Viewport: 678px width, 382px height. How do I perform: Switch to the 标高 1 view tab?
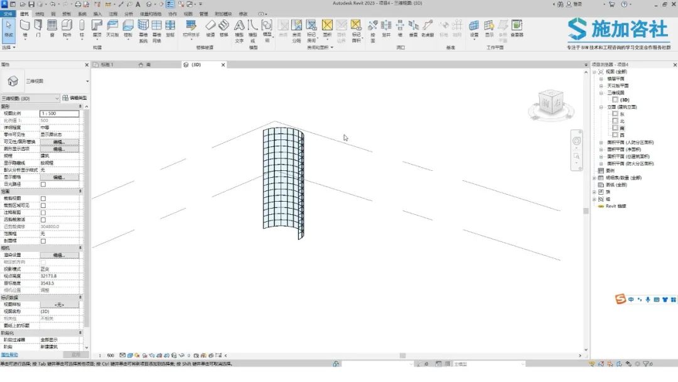pyautogui.click(x=107, y=65)
